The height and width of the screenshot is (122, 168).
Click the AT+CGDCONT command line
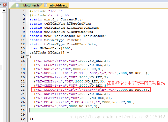point(91,90)
